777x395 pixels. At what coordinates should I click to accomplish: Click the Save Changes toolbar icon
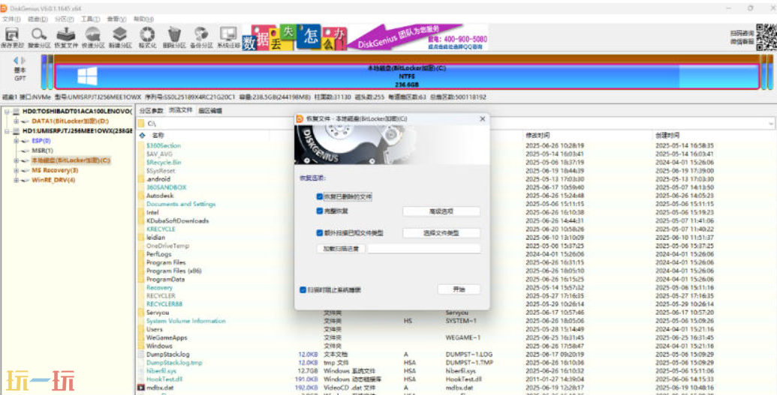coord(12,34)
